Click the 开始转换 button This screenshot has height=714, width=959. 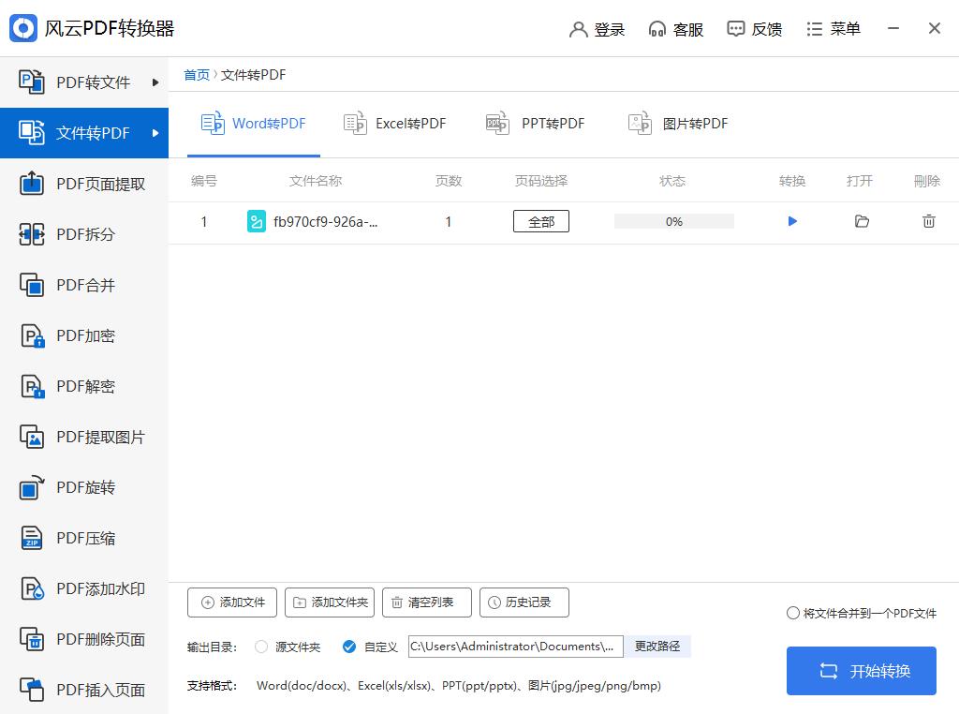coord(861,671)
